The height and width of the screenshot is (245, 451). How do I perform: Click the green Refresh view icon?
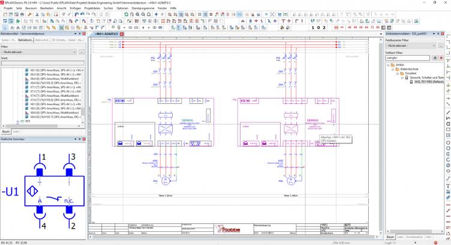pyautogui.click(x=127, y=14)
